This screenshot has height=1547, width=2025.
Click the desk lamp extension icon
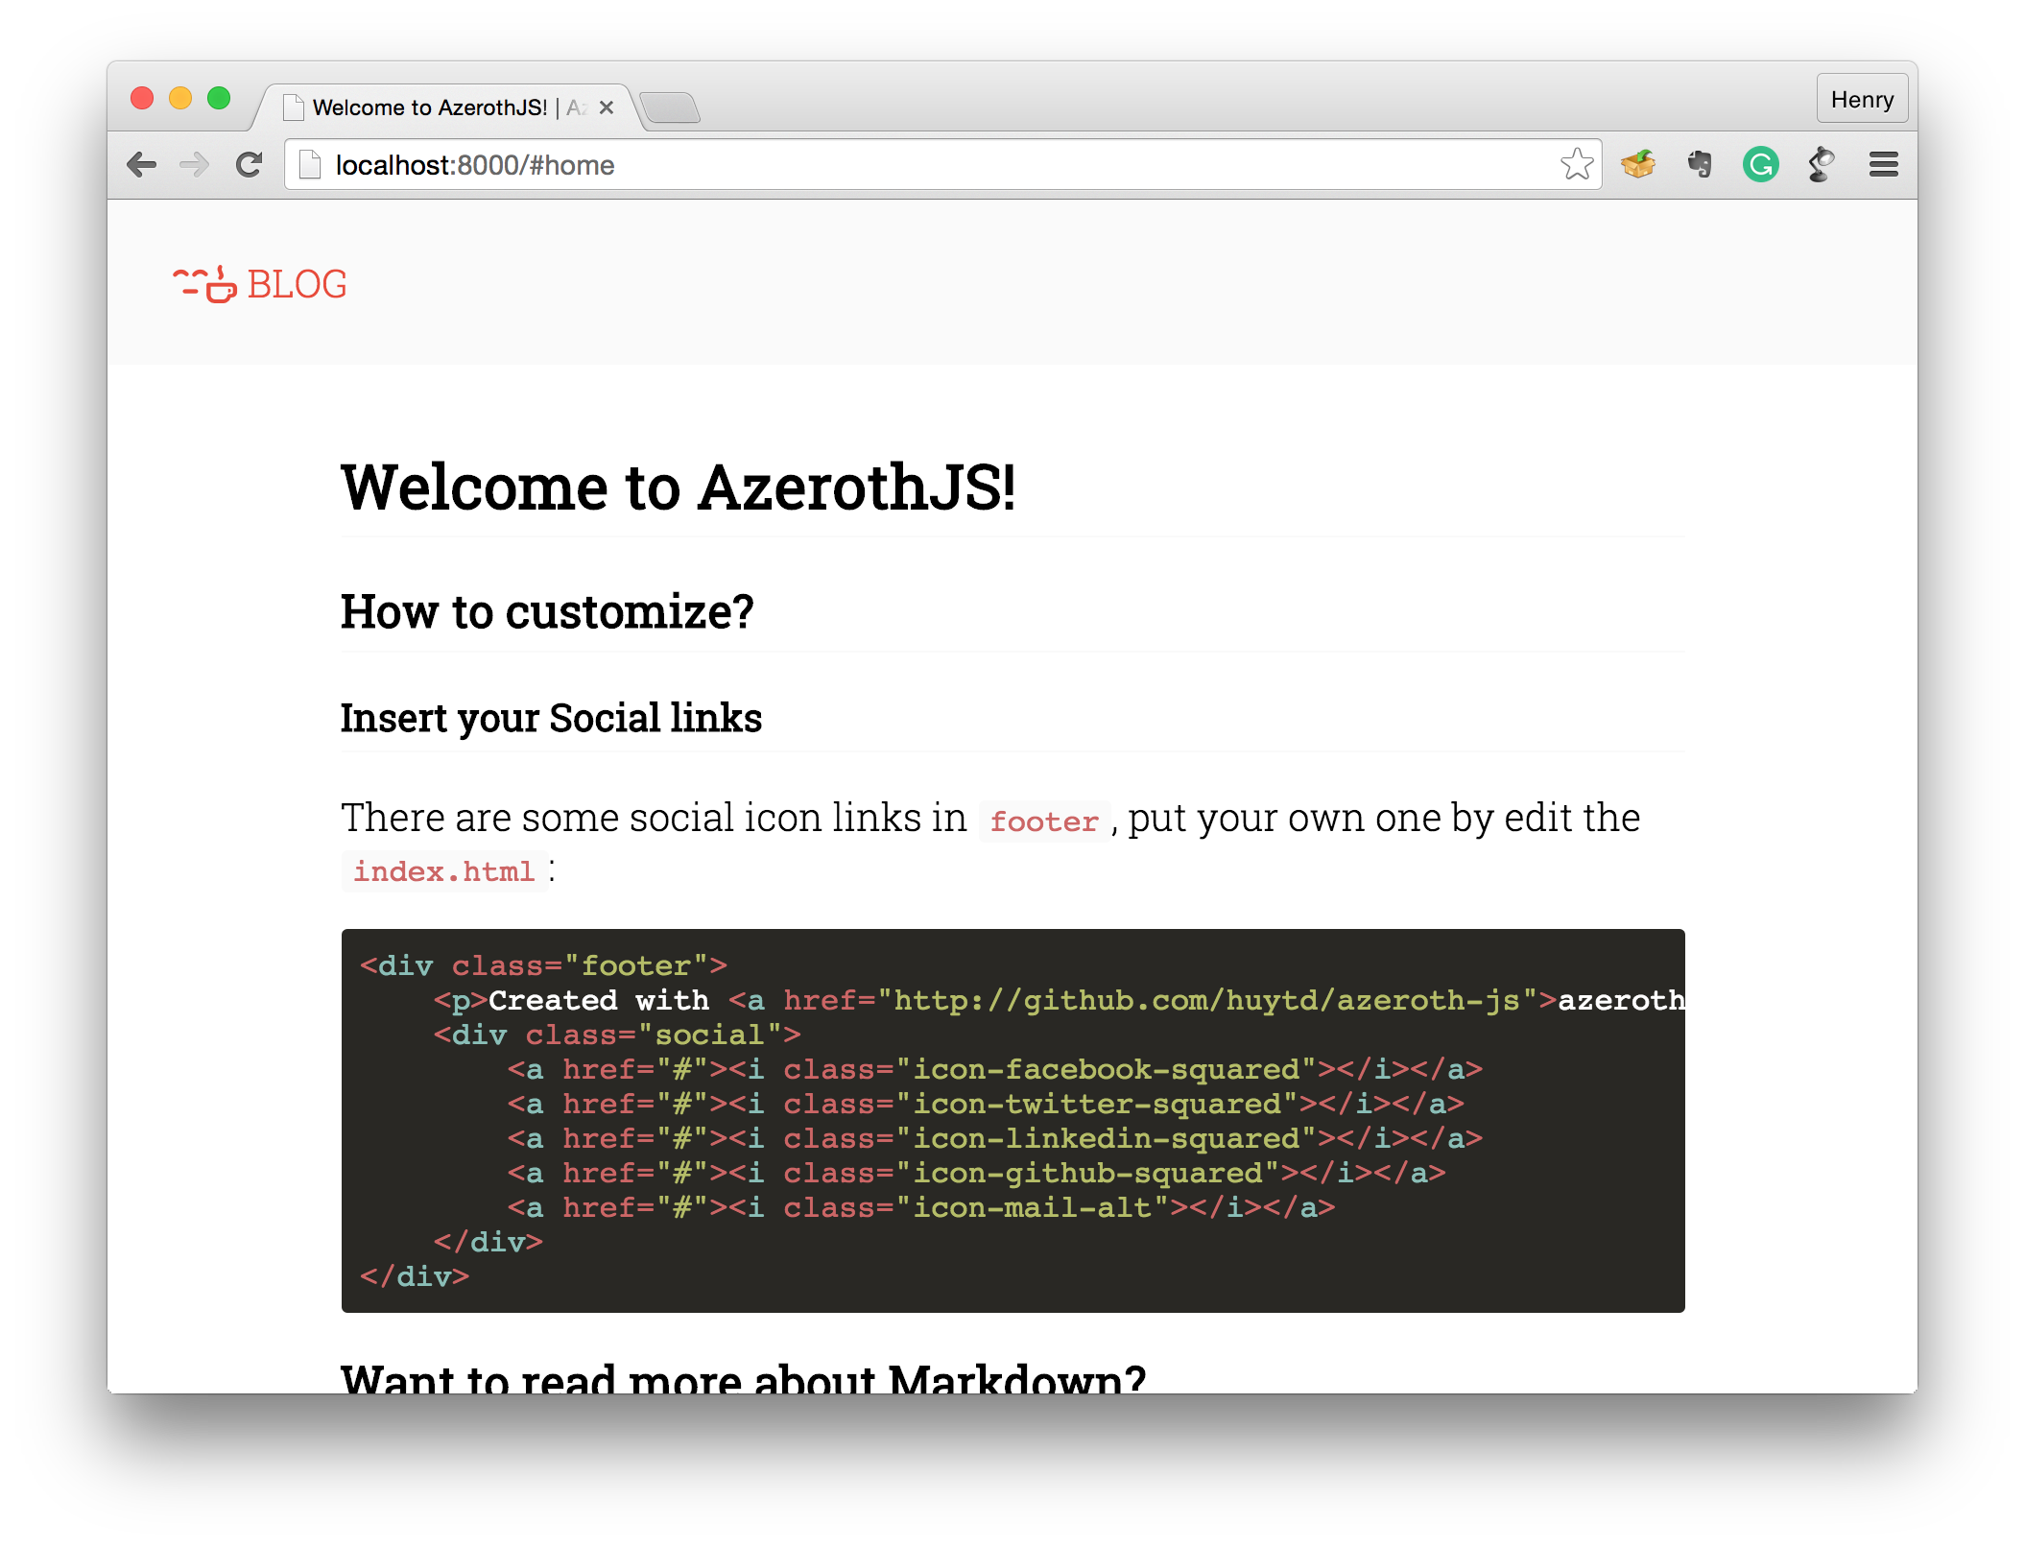click(1821, 165)
